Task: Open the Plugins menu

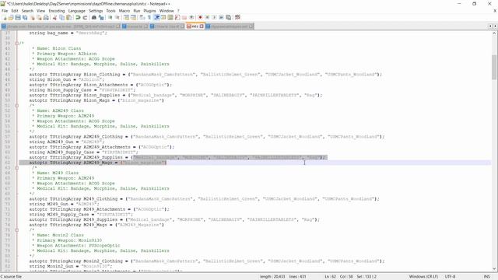Action: (149, 11)
